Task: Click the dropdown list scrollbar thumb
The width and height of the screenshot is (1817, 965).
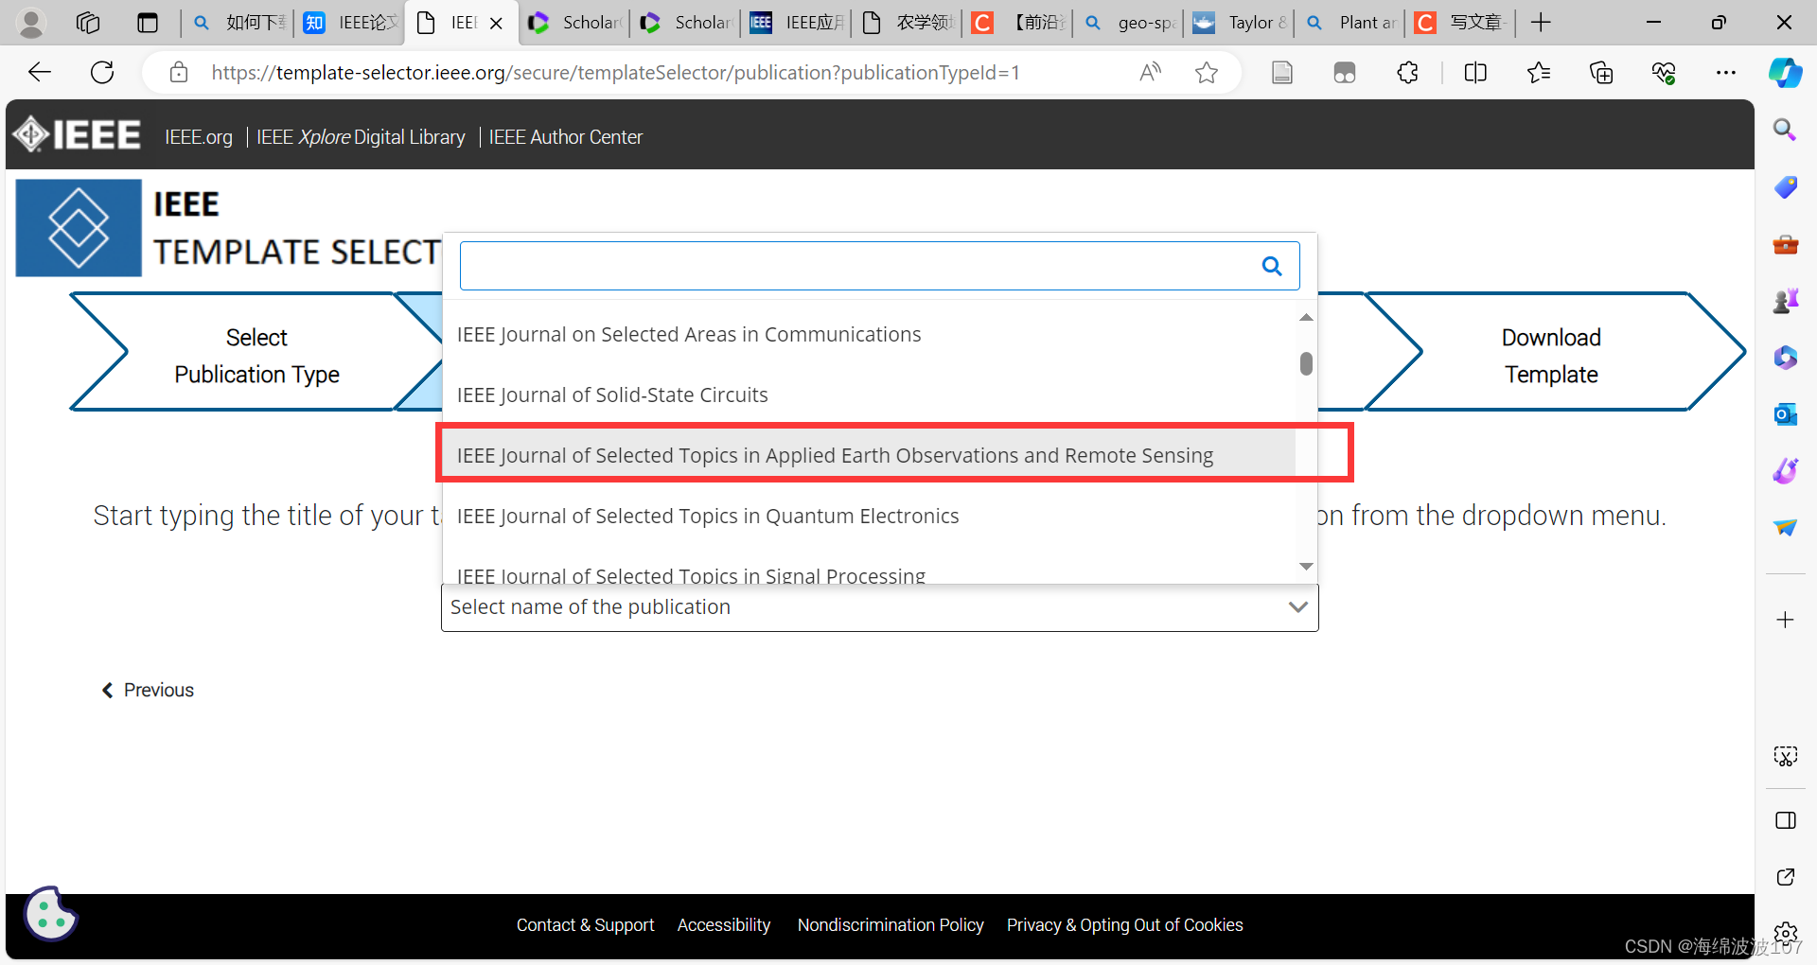Action: point(1306,363)
